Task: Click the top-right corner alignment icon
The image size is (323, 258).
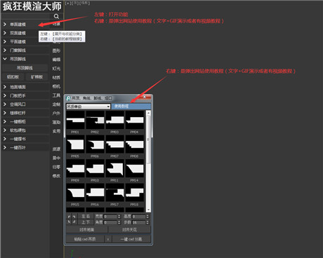Action: point(74,217)
